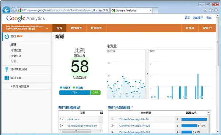
Task: Click the lightbulb intelligence events icon
Action: coord(7,69)
